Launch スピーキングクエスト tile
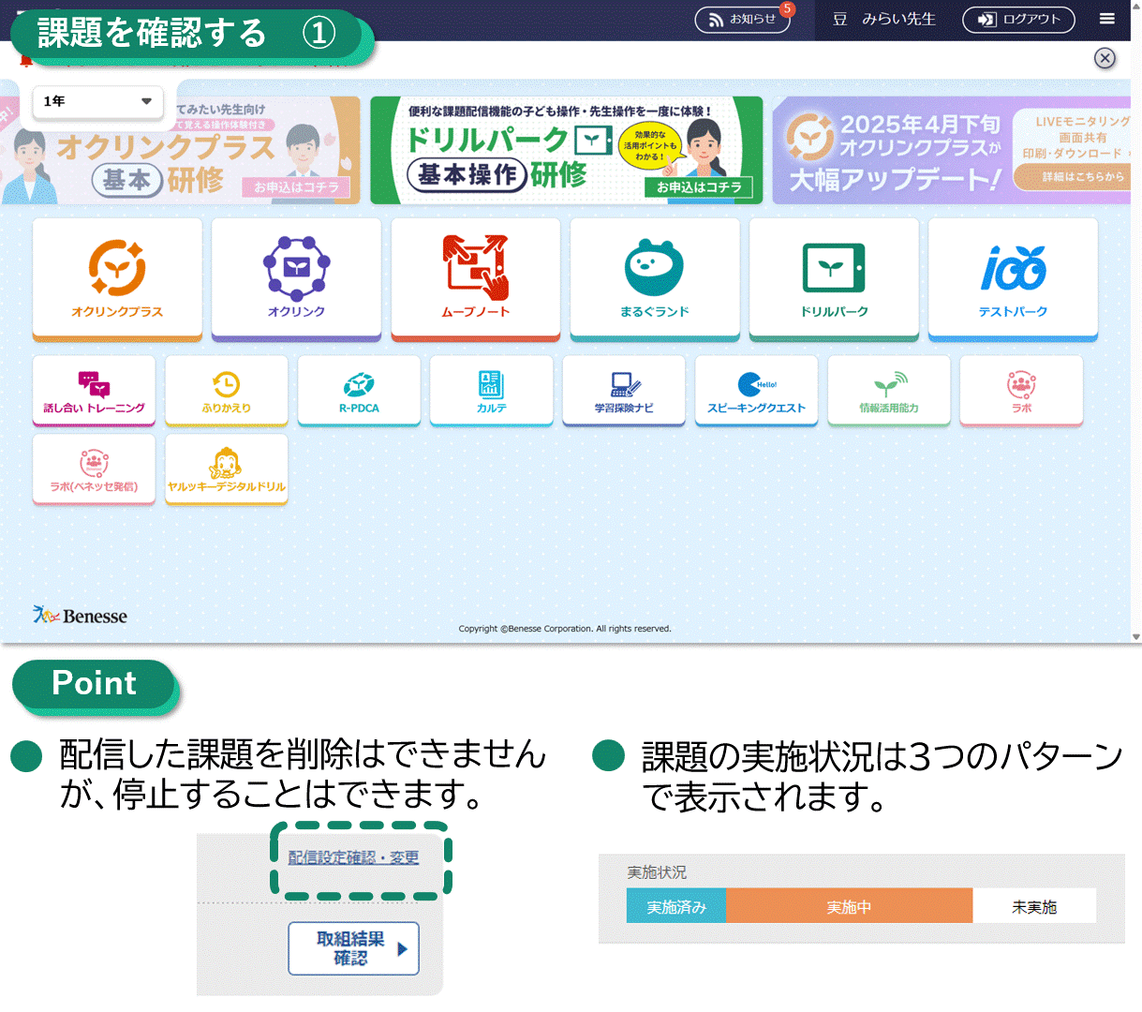This screenshot has width=1142, height=1012. 756,391
